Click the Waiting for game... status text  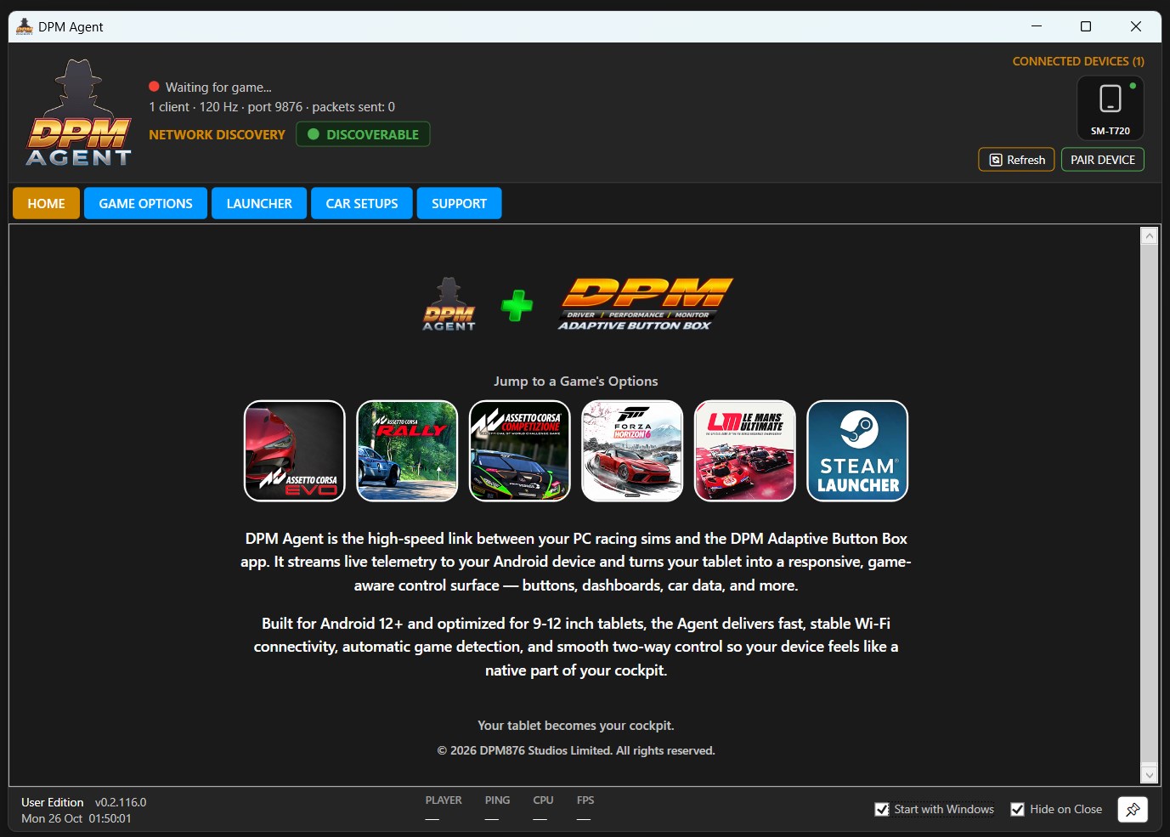[218, 87]
